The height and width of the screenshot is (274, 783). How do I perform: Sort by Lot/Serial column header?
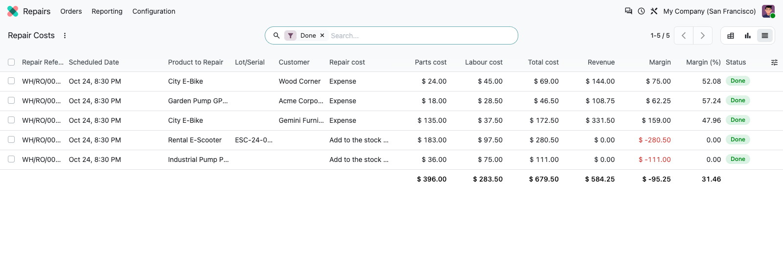[x=250, y=62]
